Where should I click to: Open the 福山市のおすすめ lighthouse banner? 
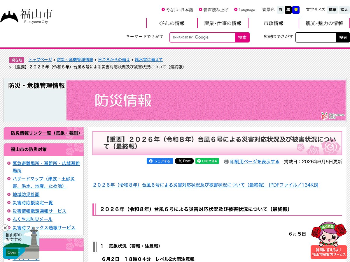[x=21, y=244]
